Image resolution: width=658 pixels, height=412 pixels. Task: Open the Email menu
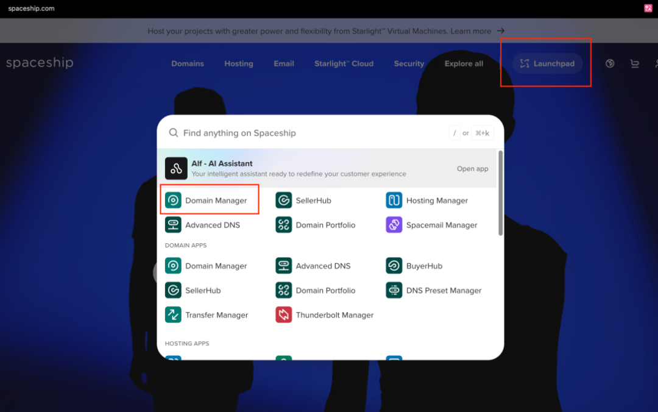284,63
